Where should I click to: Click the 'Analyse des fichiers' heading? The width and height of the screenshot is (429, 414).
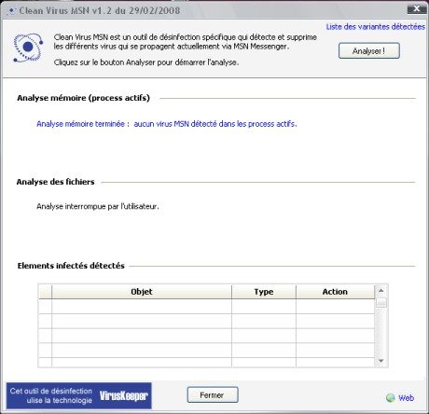click(x=55, y=182)
